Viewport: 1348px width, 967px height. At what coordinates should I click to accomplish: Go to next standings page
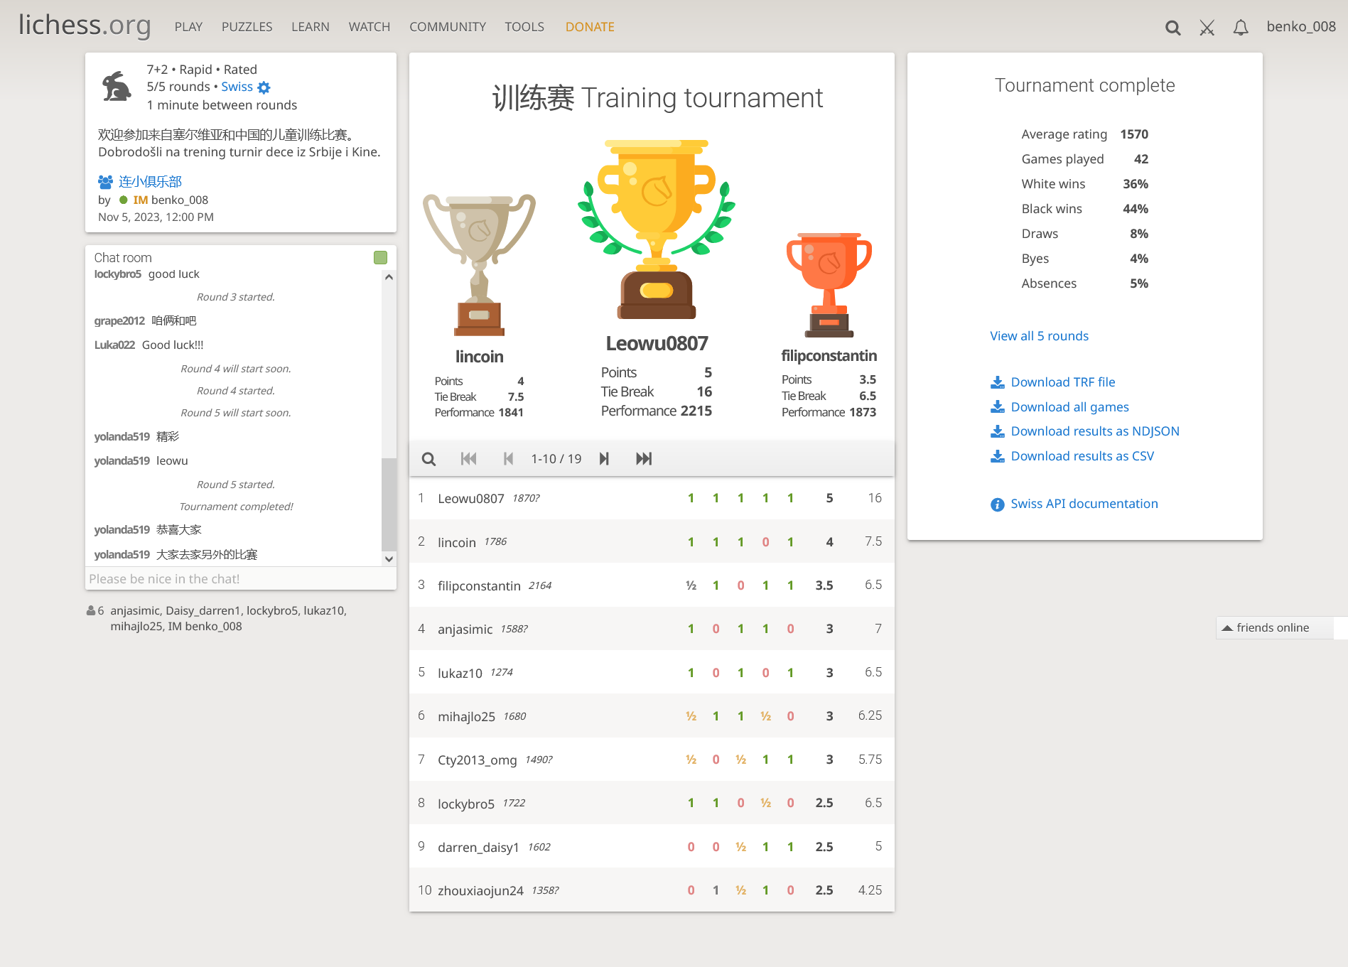[604, 459]
